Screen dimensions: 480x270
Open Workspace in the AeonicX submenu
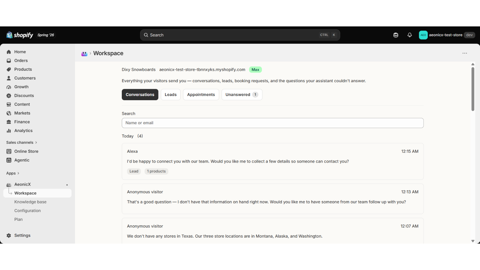click(x=37, y=193)
